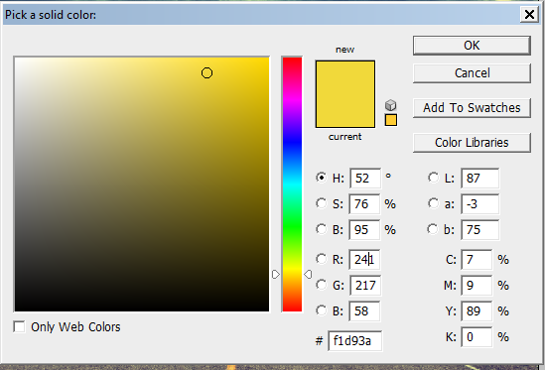This screenshot has height=370, width=545.
Task: Click the H field showing 52
Action: pyautogui.click(x=365, y=179)
